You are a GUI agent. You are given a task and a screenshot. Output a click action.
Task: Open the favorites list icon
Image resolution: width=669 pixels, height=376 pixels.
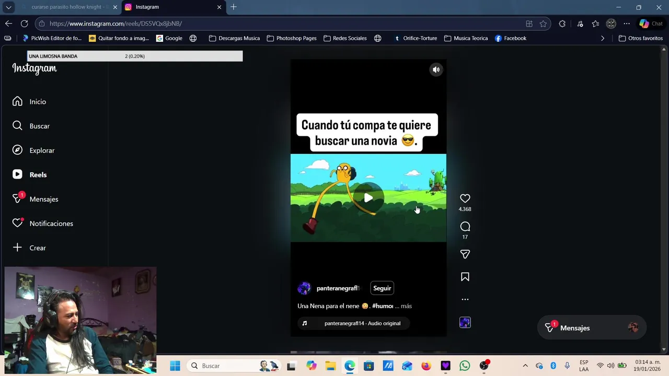595,23
